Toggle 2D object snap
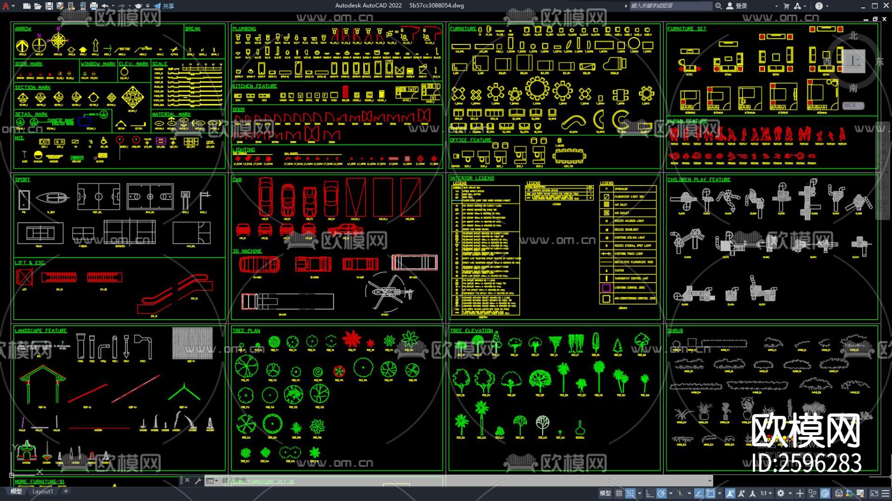 710,494
